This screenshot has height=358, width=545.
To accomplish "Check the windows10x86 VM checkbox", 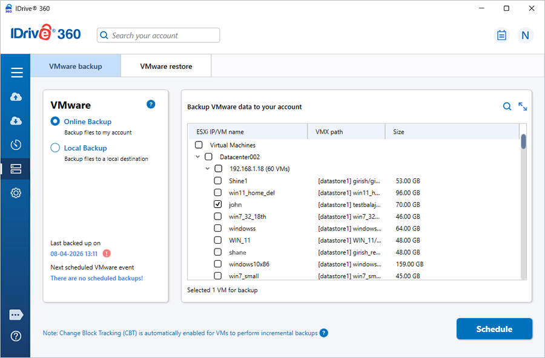I will [217, 264].
